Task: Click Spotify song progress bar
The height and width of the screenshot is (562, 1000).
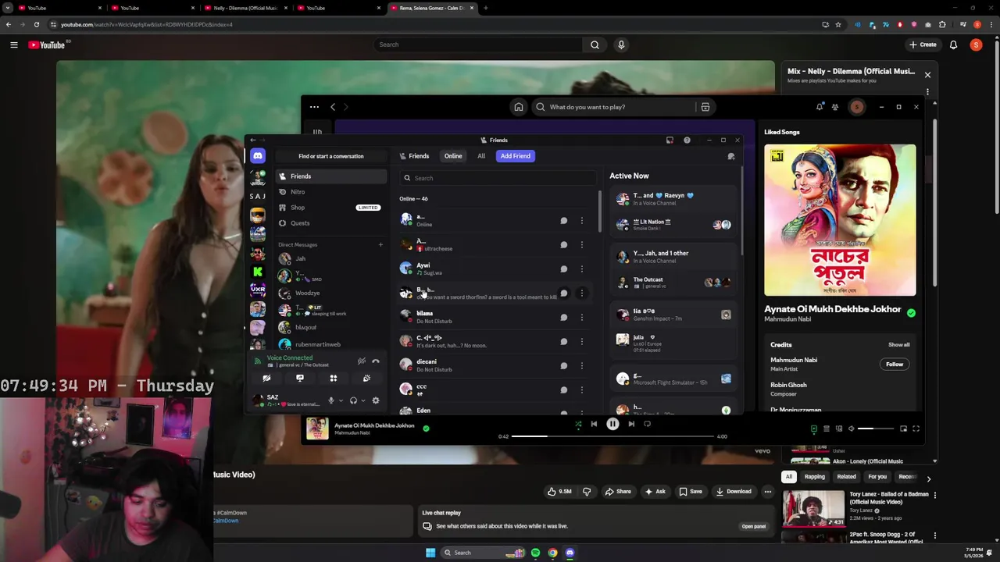Action: pos(612,436)
